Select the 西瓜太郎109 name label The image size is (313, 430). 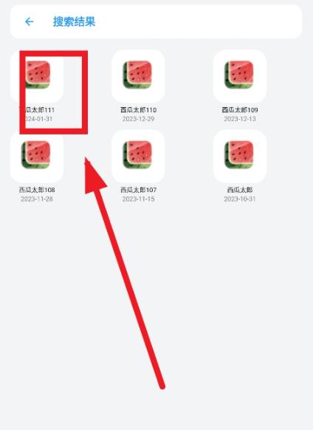point(240,110)
